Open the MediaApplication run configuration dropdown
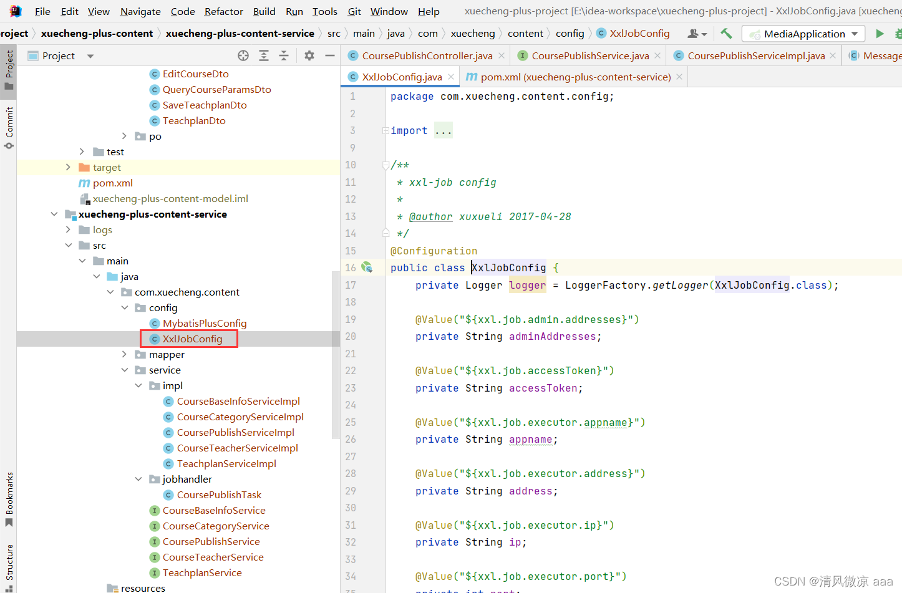902x593 pixels. pyautogui.click(x=803, y=34)
